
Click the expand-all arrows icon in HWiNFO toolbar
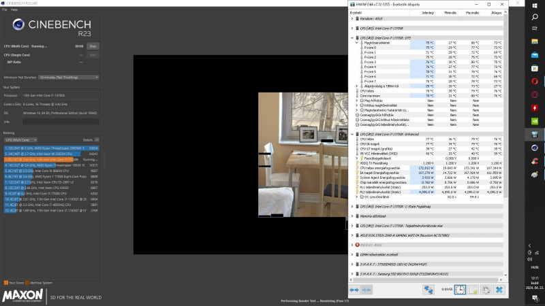354,290
